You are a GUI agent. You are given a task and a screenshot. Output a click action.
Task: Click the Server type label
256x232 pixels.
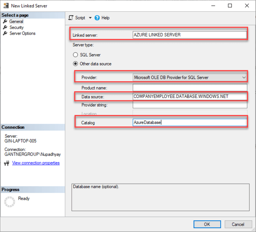coord(83,45)
